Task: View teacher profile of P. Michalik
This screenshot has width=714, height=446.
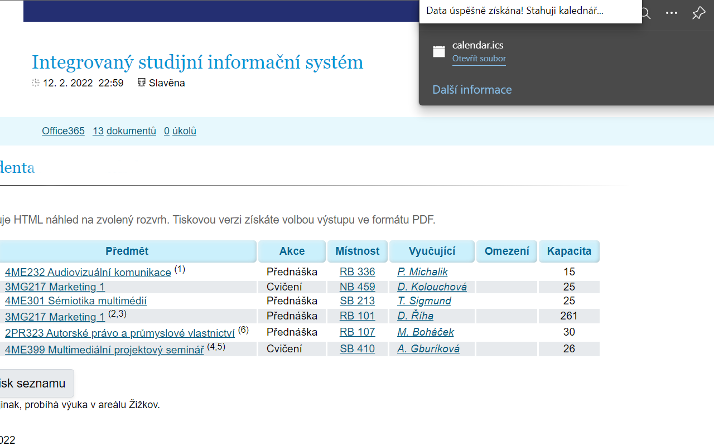Action: coord(422,272)
